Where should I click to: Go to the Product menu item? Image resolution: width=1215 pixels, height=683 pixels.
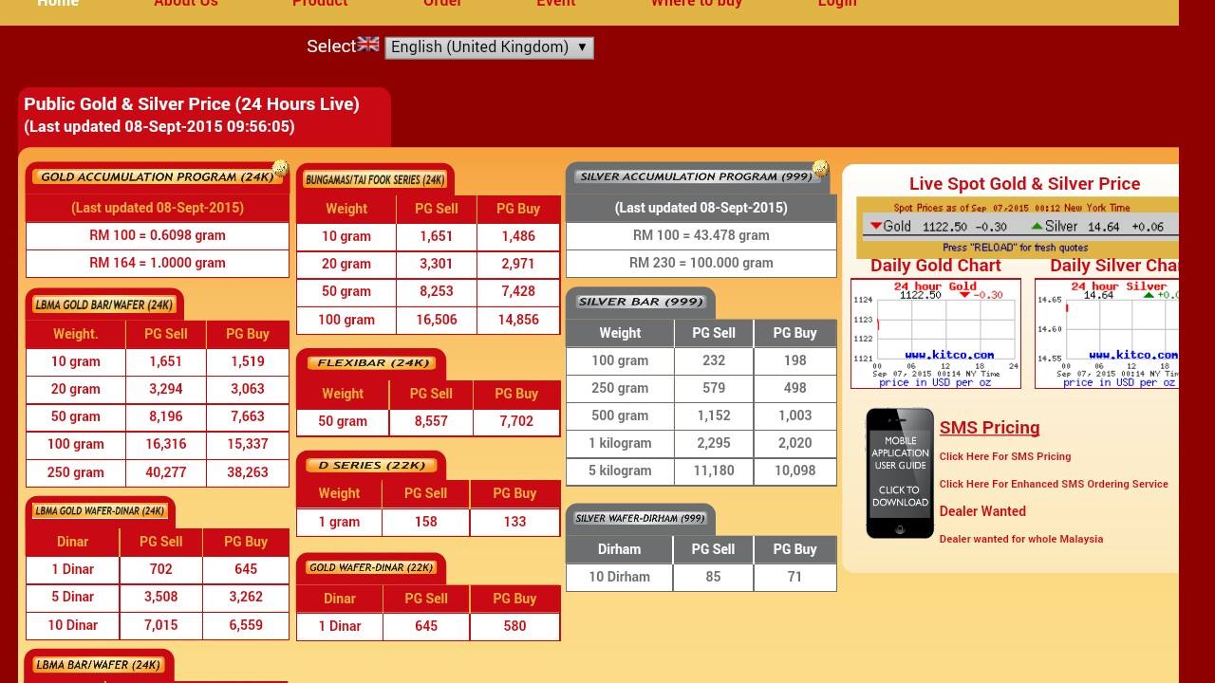click(x=320, y=3)
